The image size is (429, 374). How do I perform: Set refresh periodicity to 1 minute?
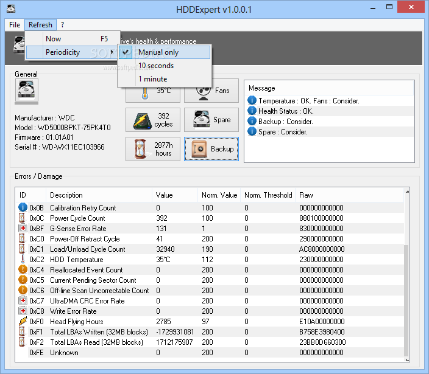152,79
